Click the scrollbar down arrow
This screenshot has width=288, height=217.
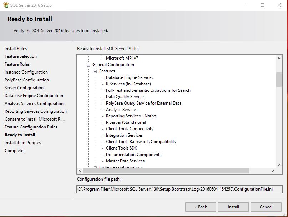279,165
